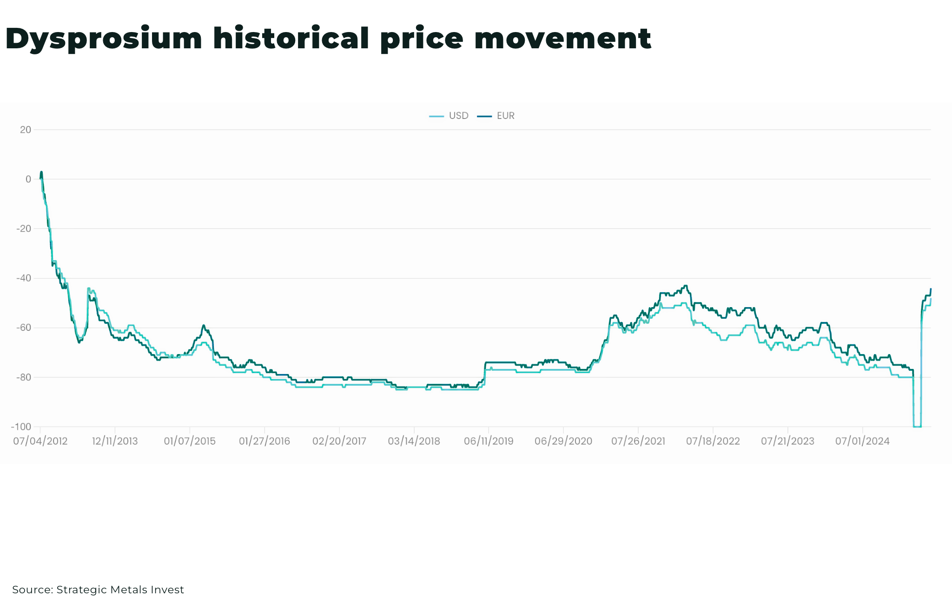Select the 03/14/2018 x-axis date label
The image size is (952, 604).
[414, 441]
